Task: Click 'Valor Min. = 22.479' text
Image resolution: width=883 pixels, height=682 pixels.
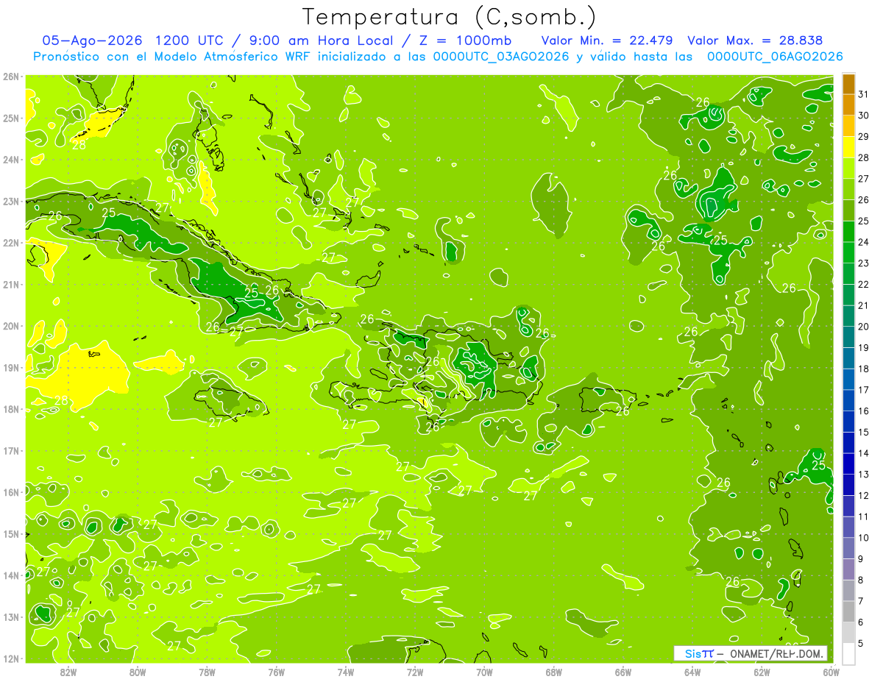Action: [609, 40]
